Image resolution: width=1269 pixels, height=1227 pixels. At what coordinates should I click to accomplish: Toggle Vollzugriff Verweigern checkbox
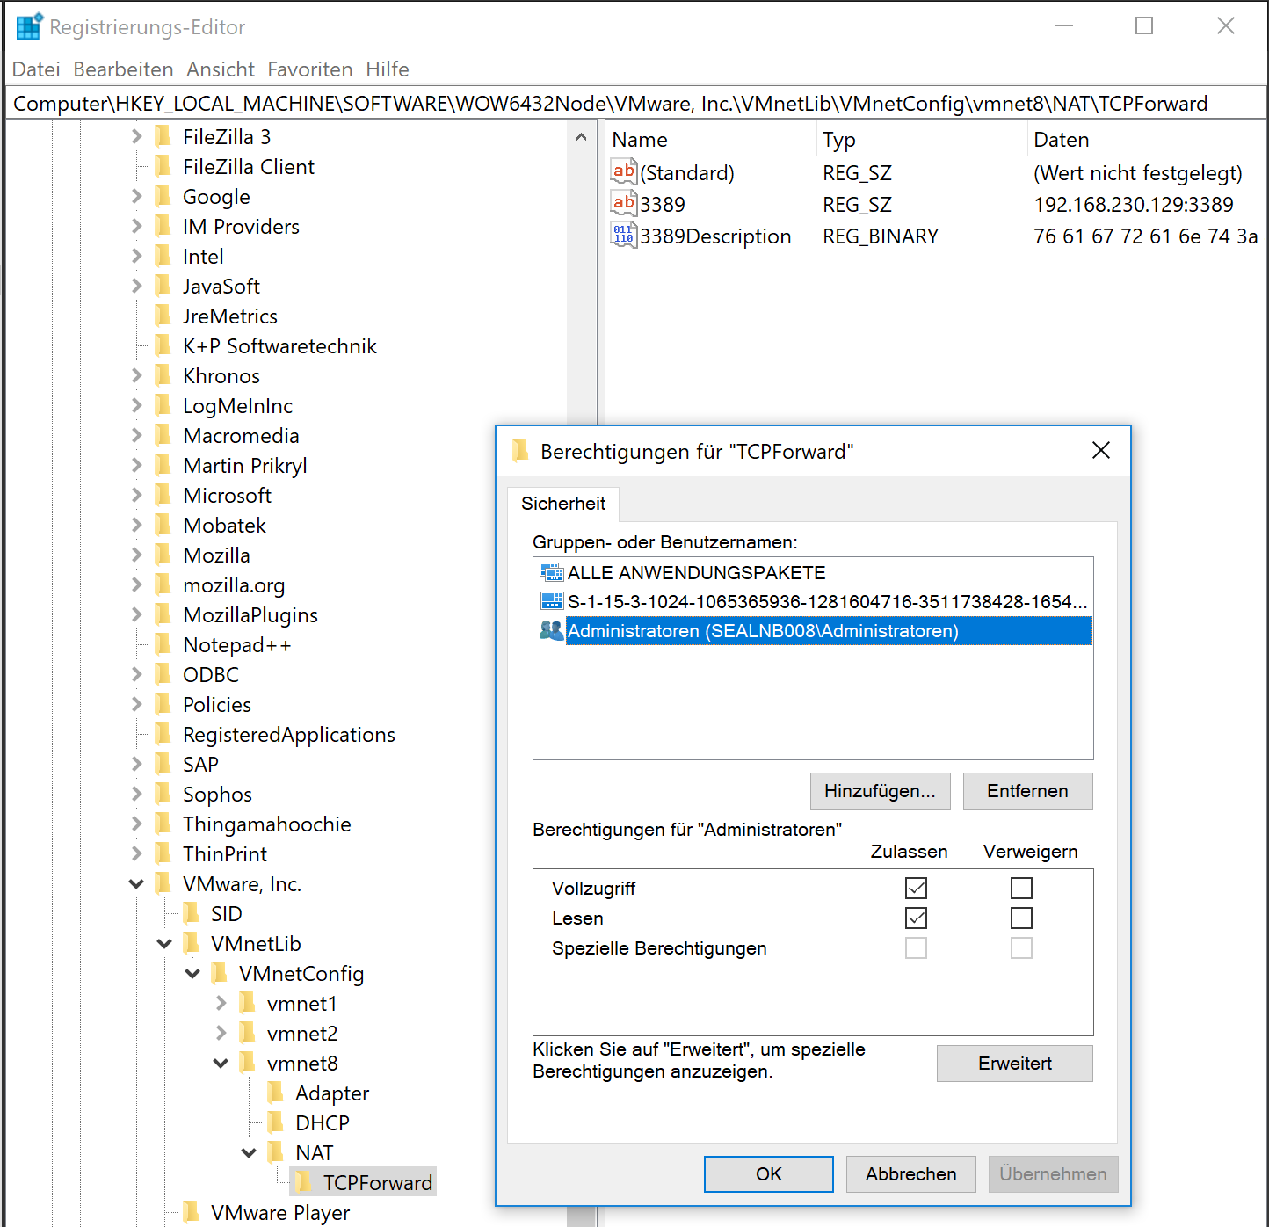tap(1021, 888)
